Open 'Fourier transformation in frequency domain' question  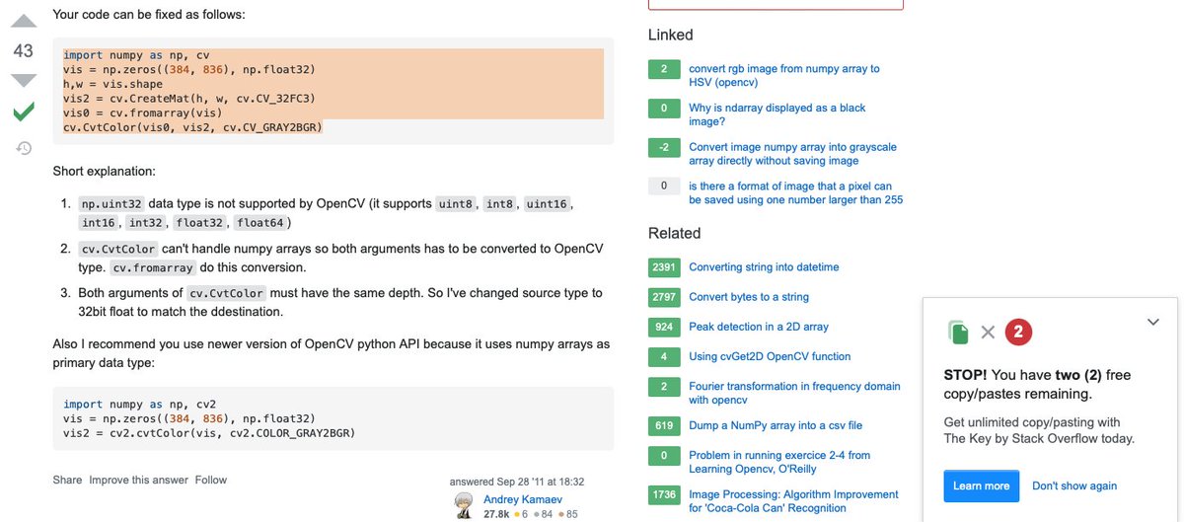(794, 393)
